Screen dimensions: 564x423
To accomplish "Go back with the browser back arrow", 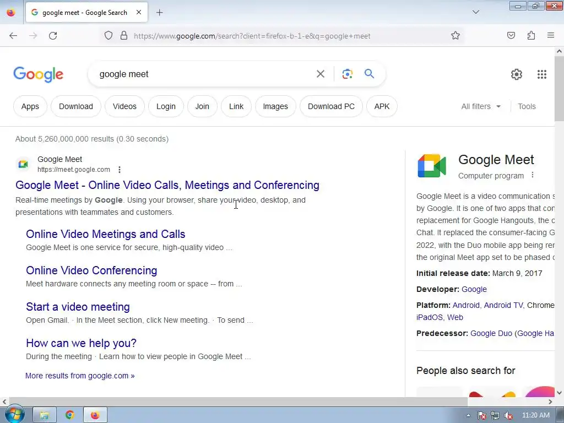I will [13, 36].
